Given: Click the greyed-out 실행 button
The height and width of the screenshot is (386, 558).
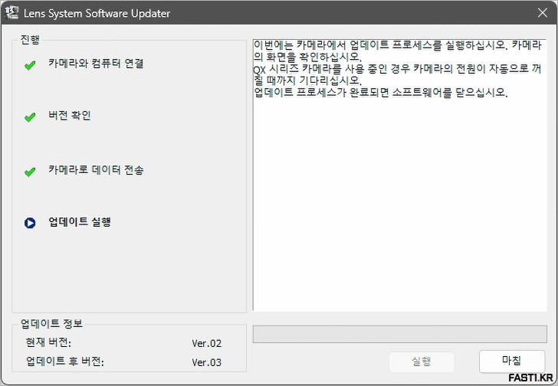Looking at the screenshot, I should coord(422,361).
